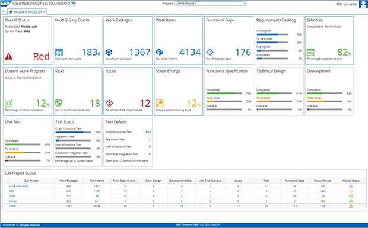This screenshot has width=368, height=228.
Task: Click the round icon beside the dashboard title
Action: [x=74, y=4]
